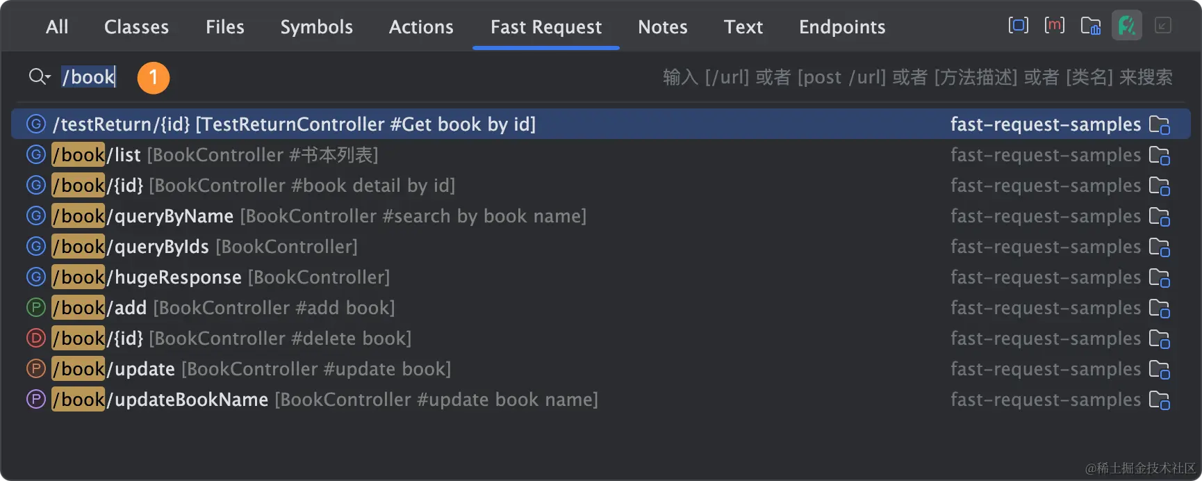The image size is (1202, 481).
Task: Click the search magnifier icon
Action: pos(39,77)
